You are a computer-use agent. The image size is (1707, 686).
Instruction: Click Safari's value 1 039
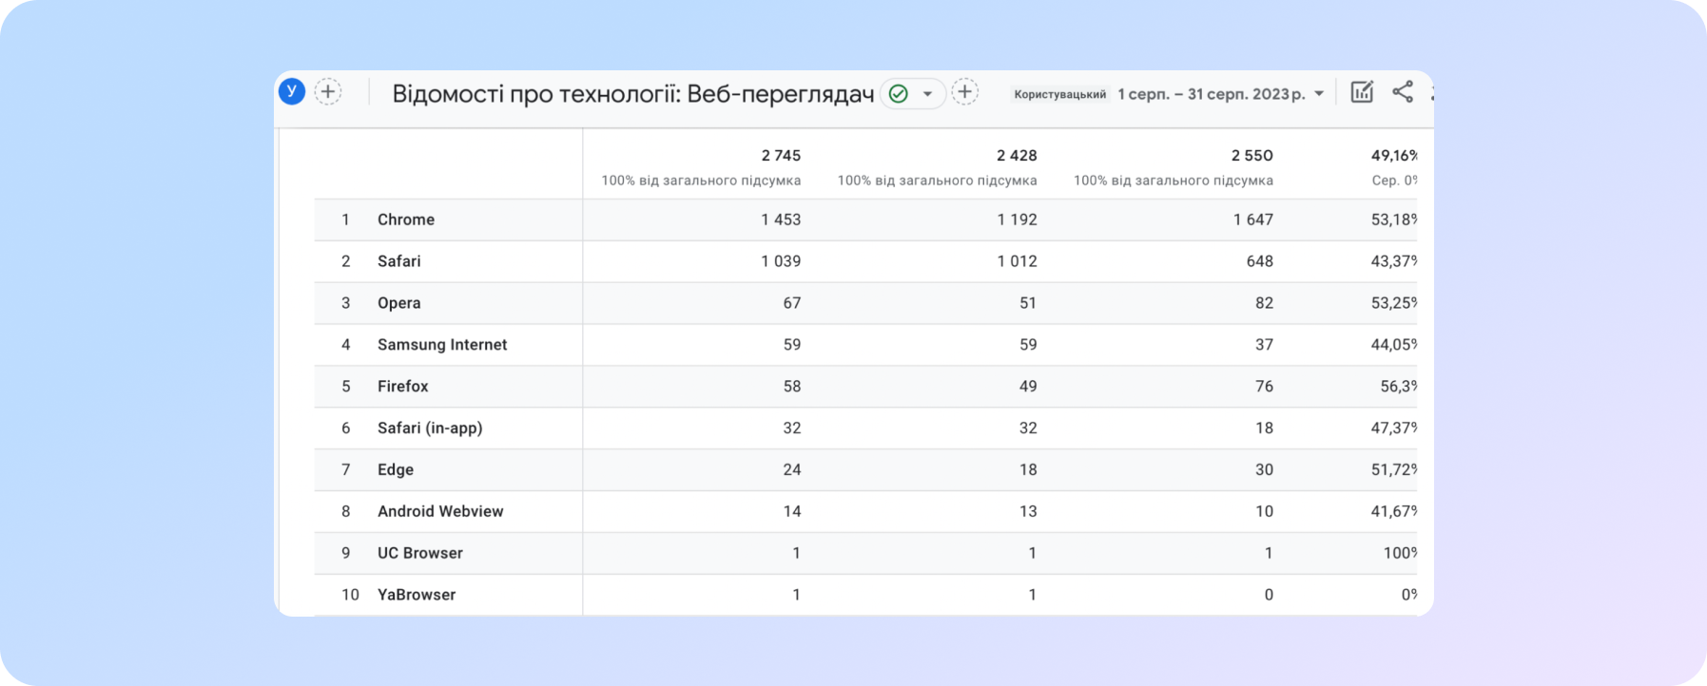[781, 261]
